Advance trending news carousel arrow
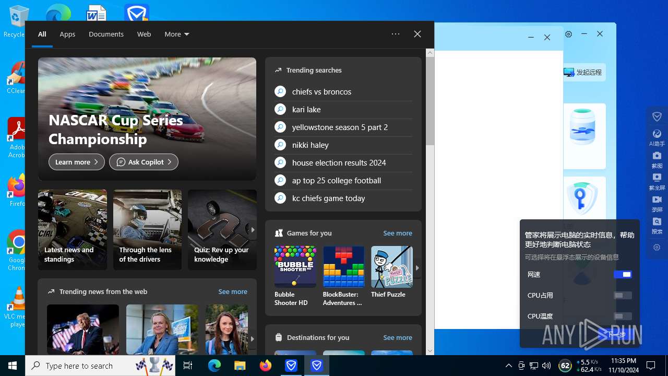This screenshot has width=668, height=376. [x=253, y=338]
